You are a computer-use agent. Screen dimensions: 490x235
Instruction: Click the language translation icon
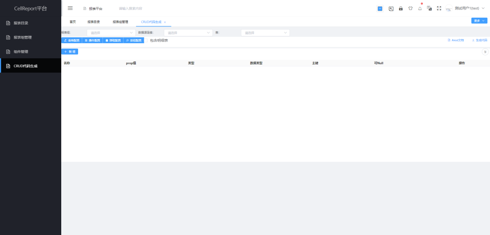429,8
